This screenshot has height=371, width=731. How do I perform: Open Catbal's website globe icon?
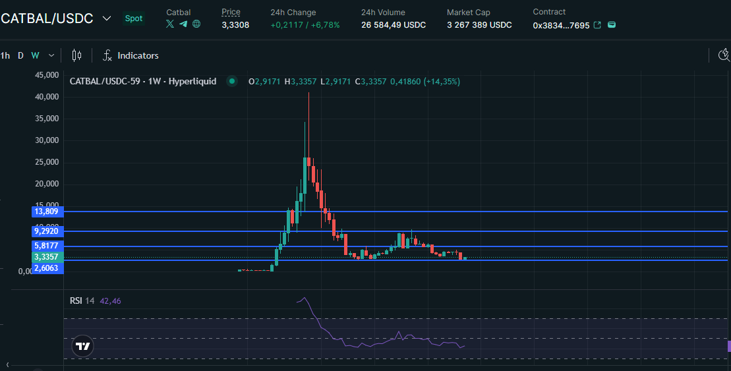tap(196, 24)
